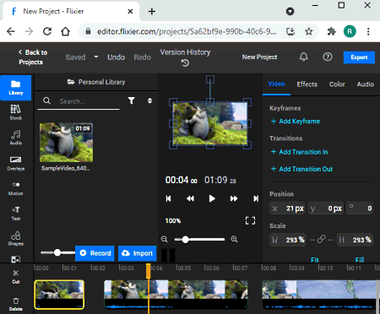Screen dimensions: 380x314
Task: Open Chrome extensions puzzle icon
Action: tap(332, 31)
